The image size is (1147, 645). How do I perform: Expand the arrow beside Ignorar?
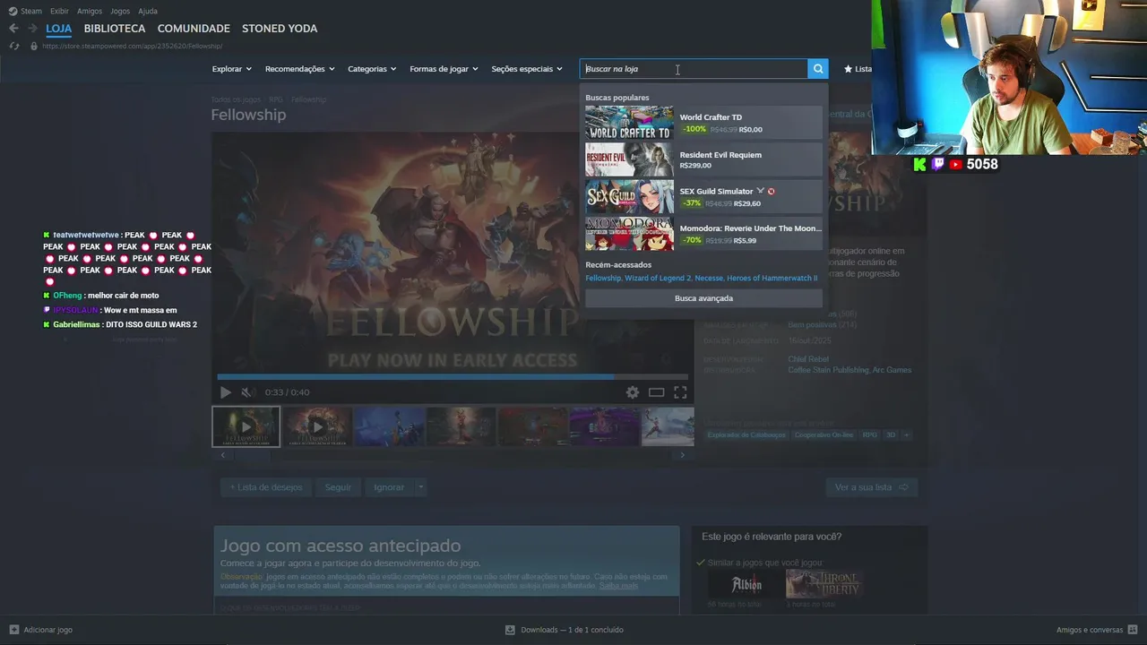pyautogui.click(x=420, y=487)
